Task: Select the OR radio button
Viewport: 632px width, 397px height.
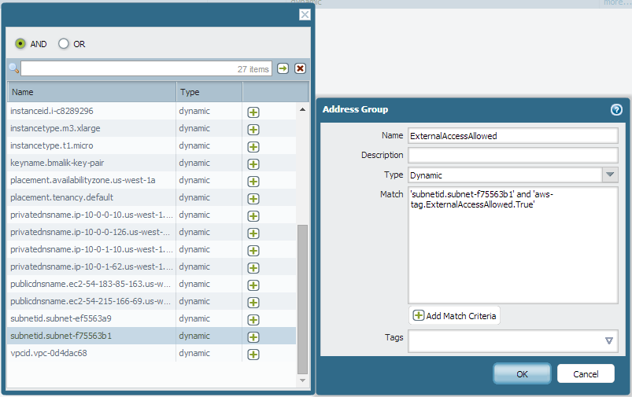Action: click(64, 44)
